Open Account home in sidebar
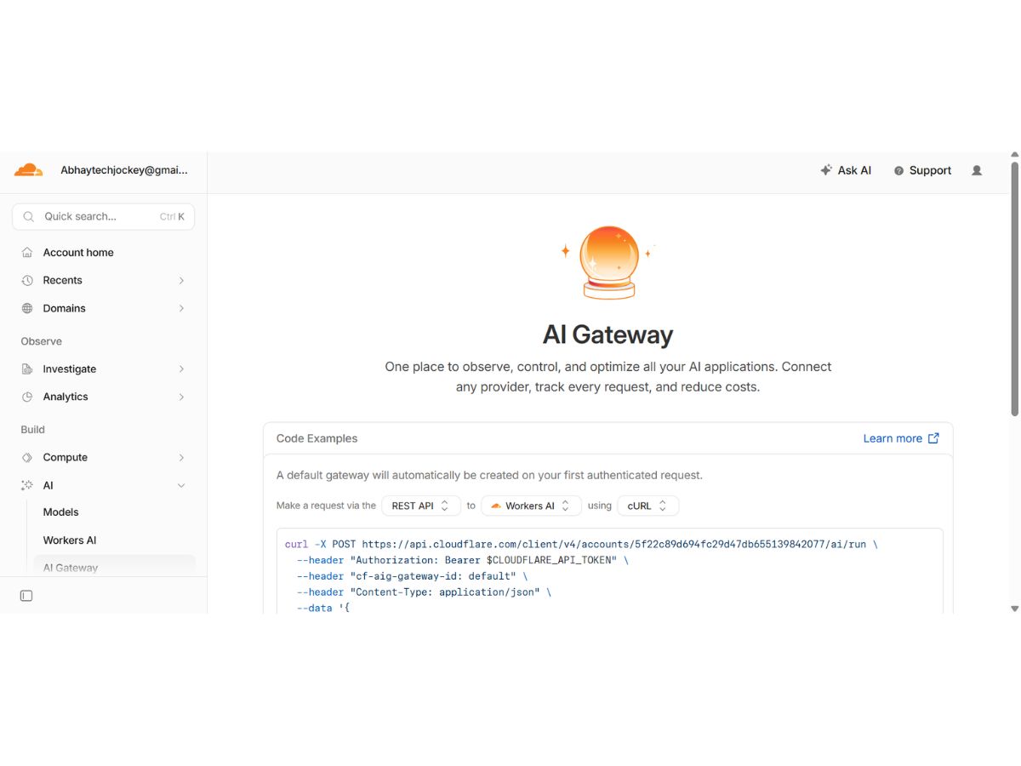The height and width of the screenshot is (766, 1021). (103, 253)
